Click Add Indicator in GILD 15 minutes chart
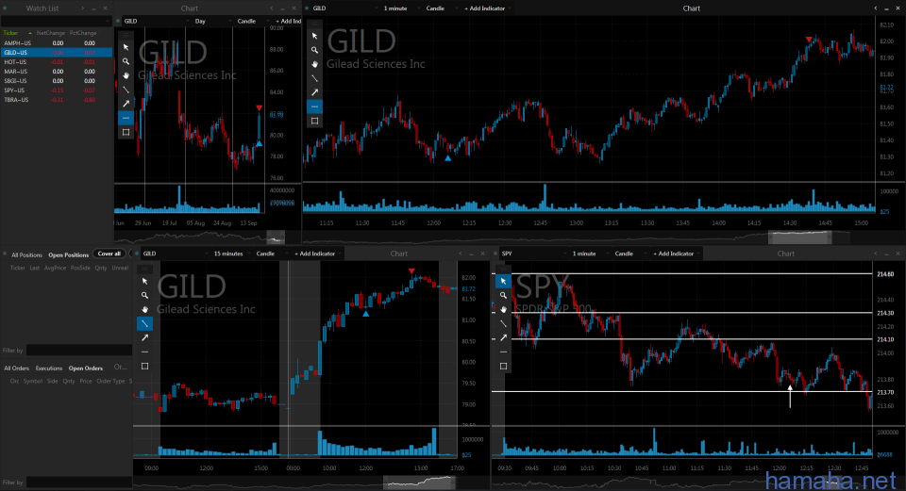 click(315, 254)
